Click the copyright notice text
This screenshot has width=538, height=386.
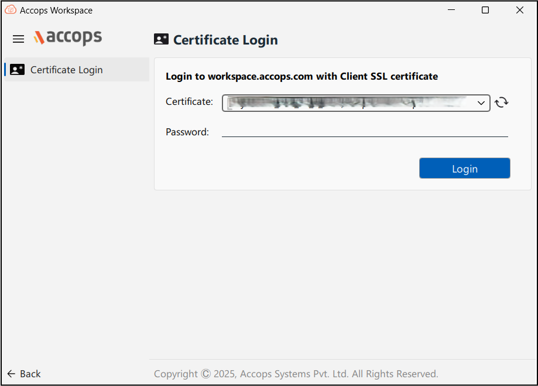tap(296, 374)
